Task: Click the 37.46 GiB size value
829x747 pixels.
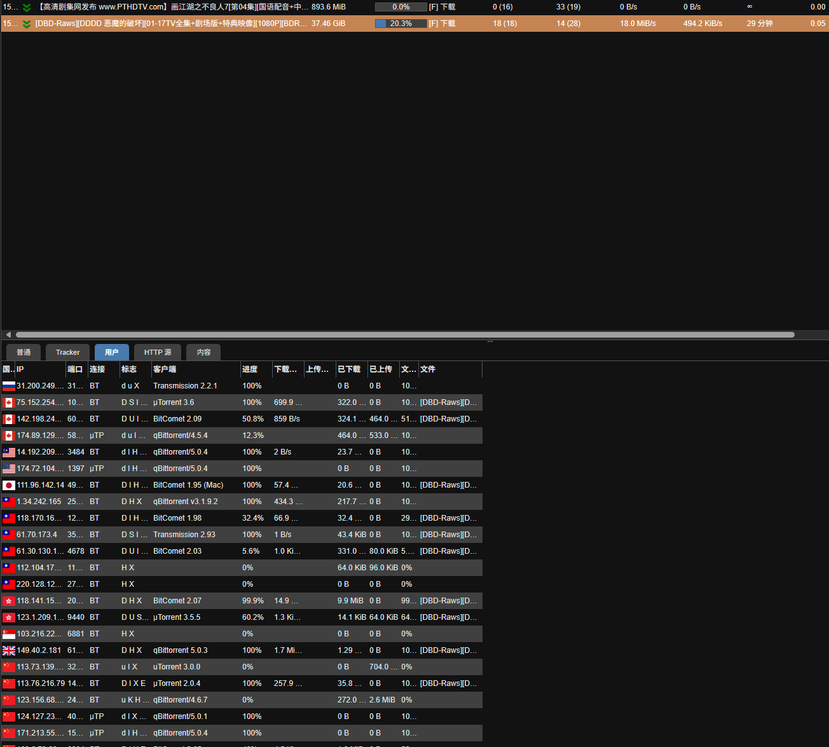Action: click(x=329, y=24)
